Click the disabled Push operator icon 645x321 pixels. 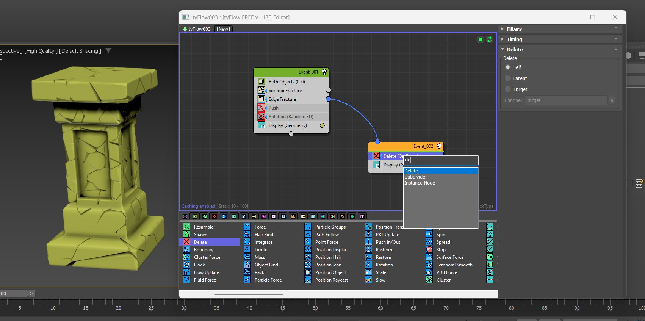pos(261,108)
